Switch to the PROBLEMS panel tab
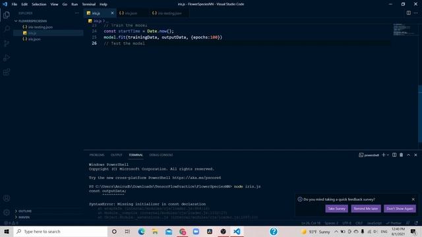The image size is (422, 237). (97, 155)
